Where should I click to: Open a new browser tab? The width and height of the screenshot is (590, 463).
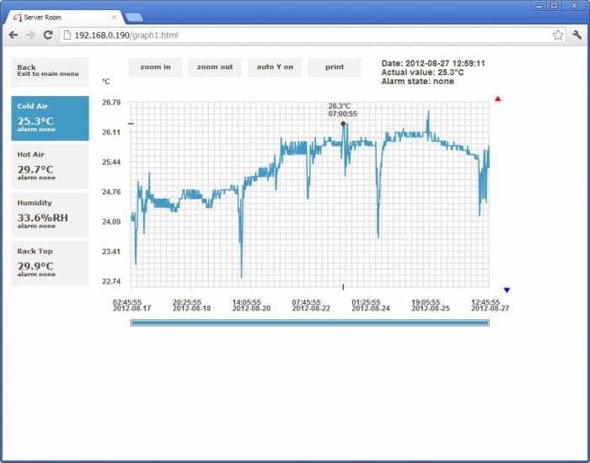pyautogui.click(x=134, y=17)
